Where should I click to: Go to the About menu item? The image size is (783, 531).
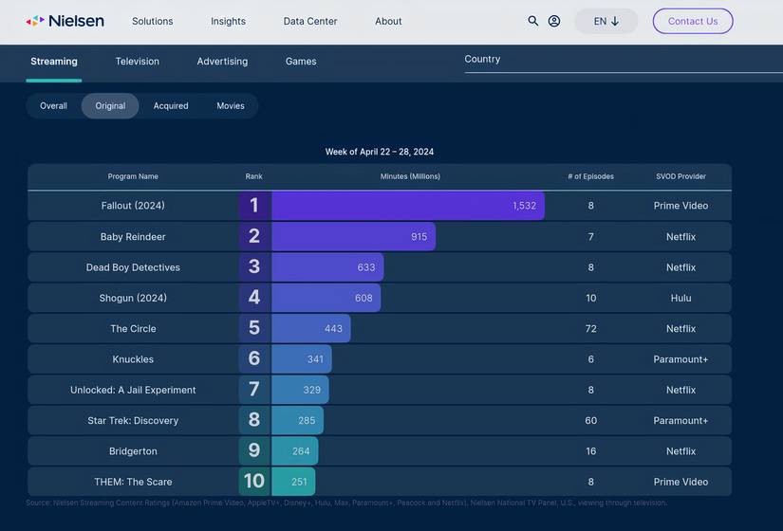coord(388,21)
